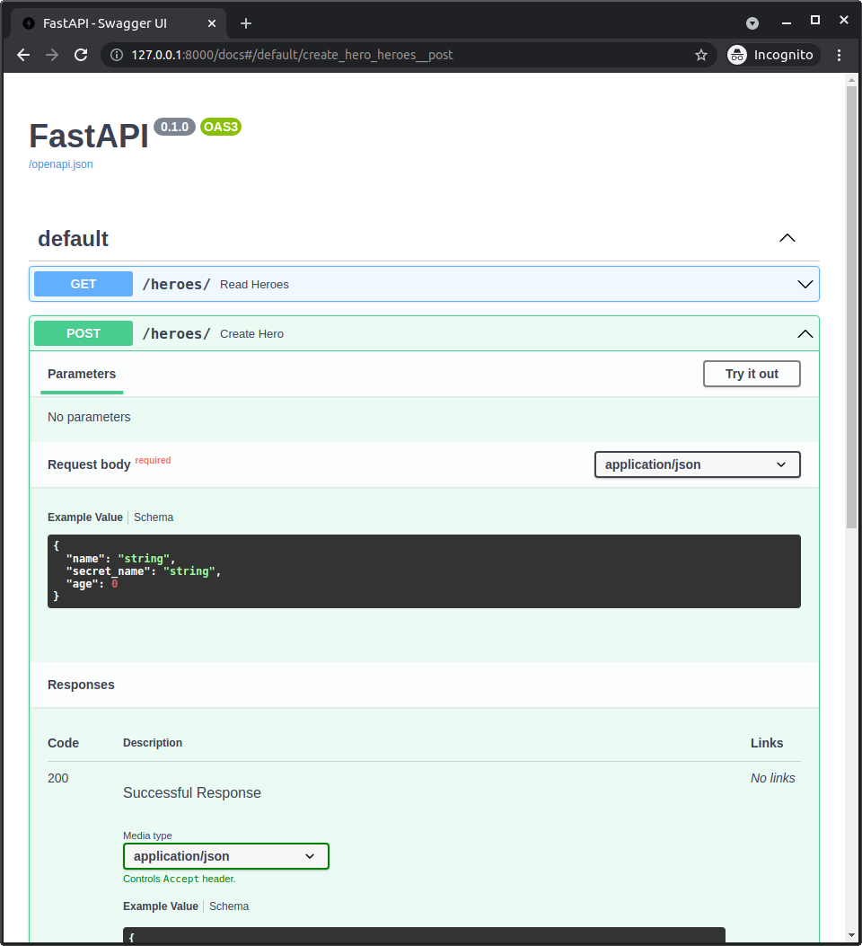Select the Example Value tab under Responses
This screenshot has height=946, width=862.
click(x=161, y=906)
